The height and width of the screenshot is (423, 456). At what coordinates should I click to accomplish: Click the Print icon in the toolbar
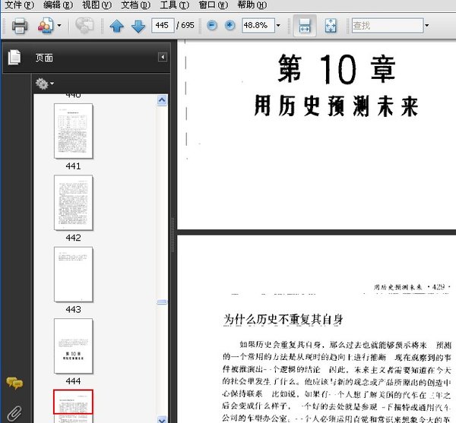(x=20, y=26)
